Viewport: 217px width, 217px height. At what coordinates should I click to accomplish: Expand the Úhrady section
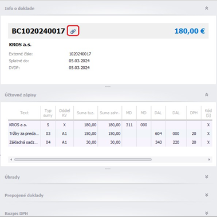pos(207,177)
